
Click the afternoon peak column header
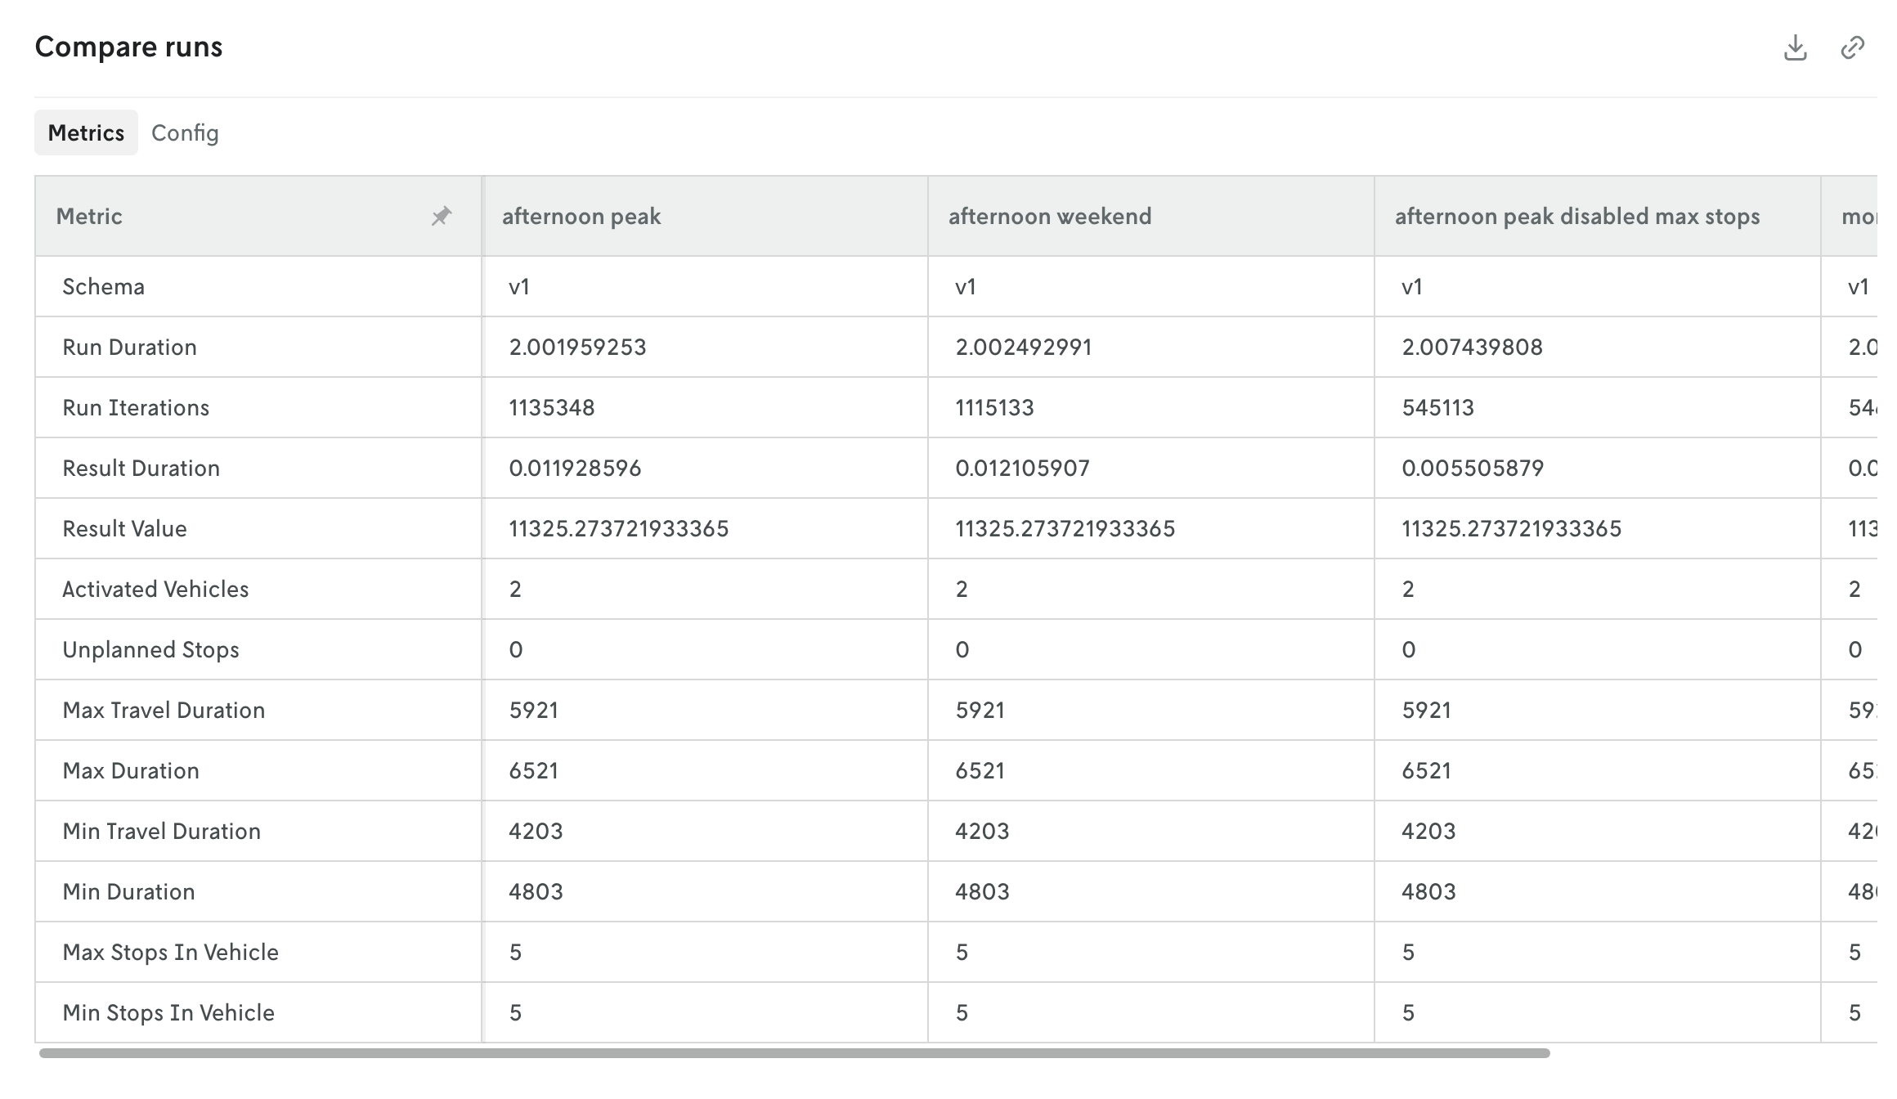581,216
